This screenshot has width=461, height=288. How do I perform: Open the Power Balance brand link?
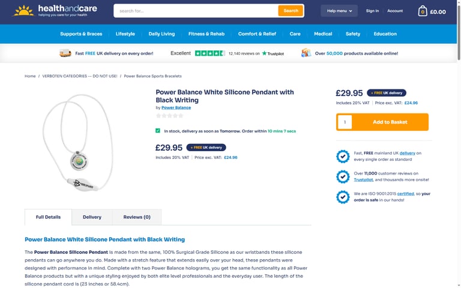(x=176, y=107)
